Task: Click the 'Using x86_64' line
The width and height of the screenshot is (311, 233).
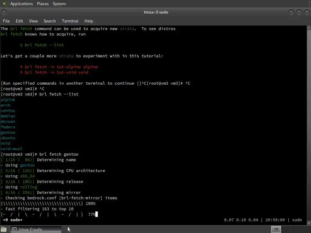Action: (18, 176)
